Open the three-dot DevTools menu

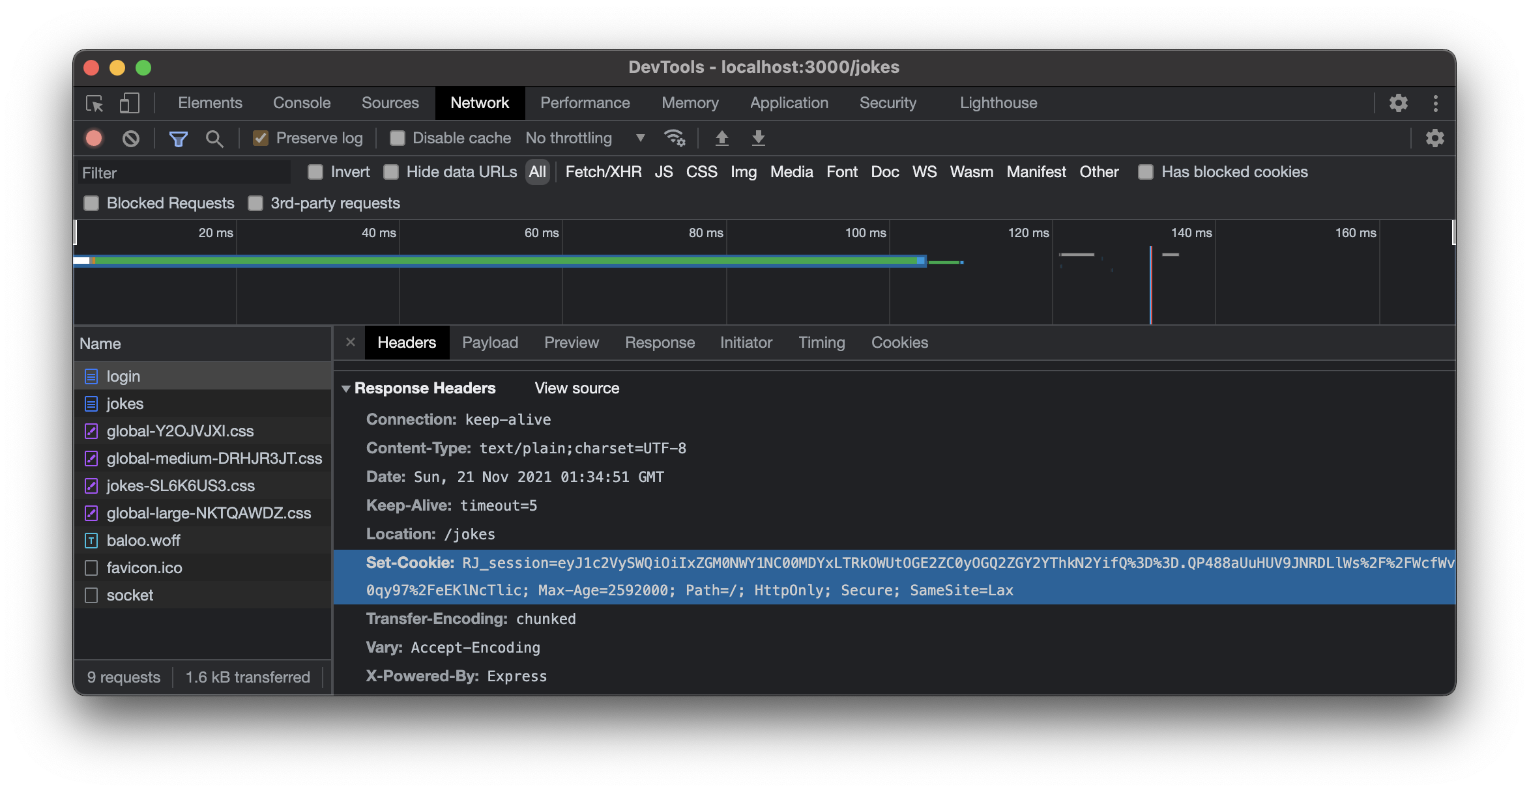pos(1436,103)
